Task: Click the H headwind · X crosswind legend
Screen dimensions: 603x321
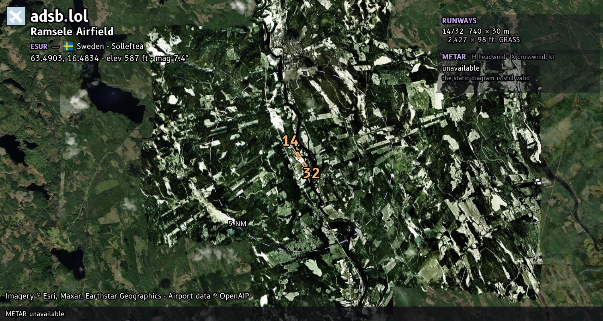Action: tap(513, 57)
